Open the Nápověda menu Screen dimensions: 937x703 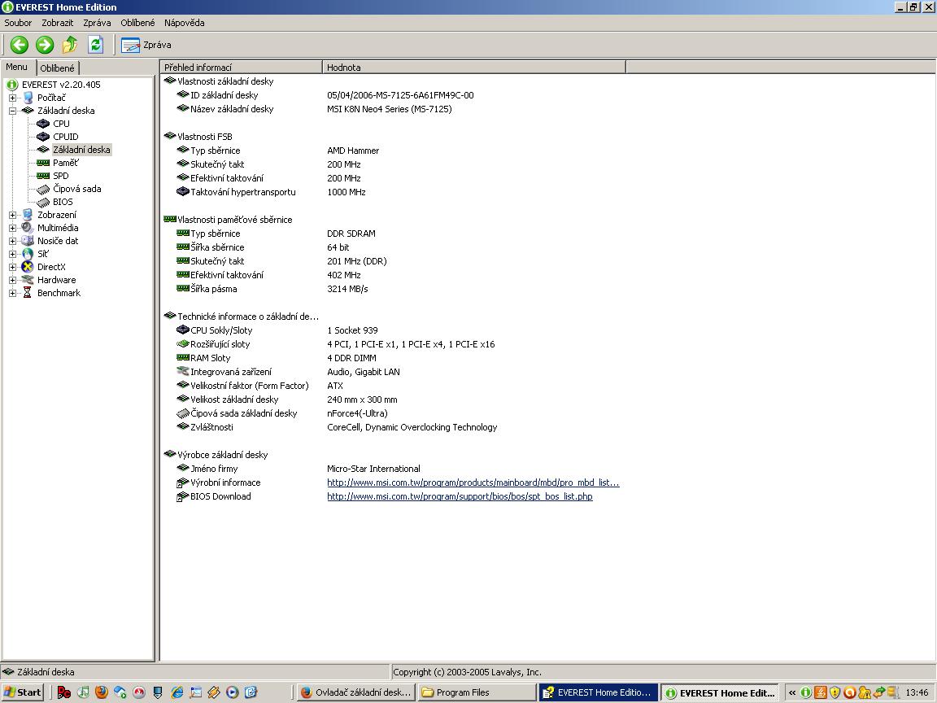point(184,23)
